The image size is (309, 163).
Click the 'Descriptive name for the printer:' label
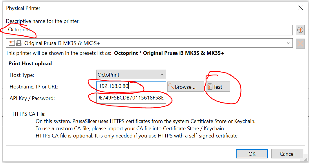[x=43, y=21]
